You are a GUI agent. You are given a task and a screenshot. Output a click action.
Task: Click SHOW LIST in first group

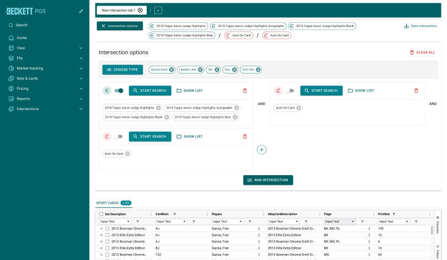pyautogui.click(x=189, y=91)
